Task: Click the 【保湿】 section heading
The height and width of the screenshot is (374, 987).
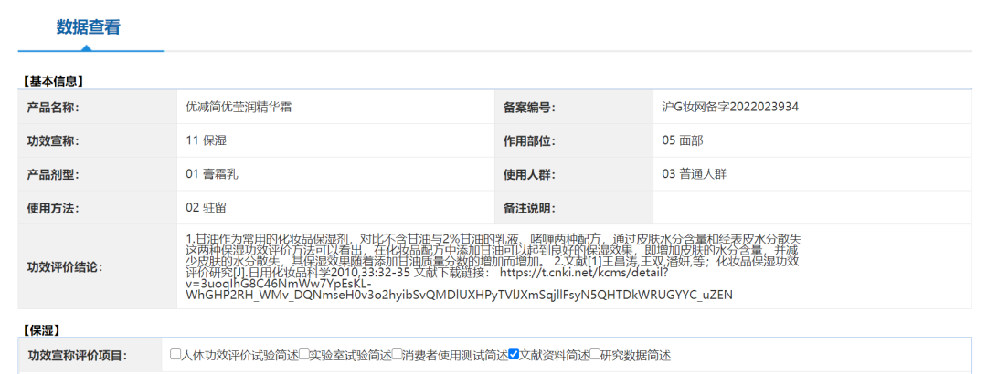Action: 46,327
